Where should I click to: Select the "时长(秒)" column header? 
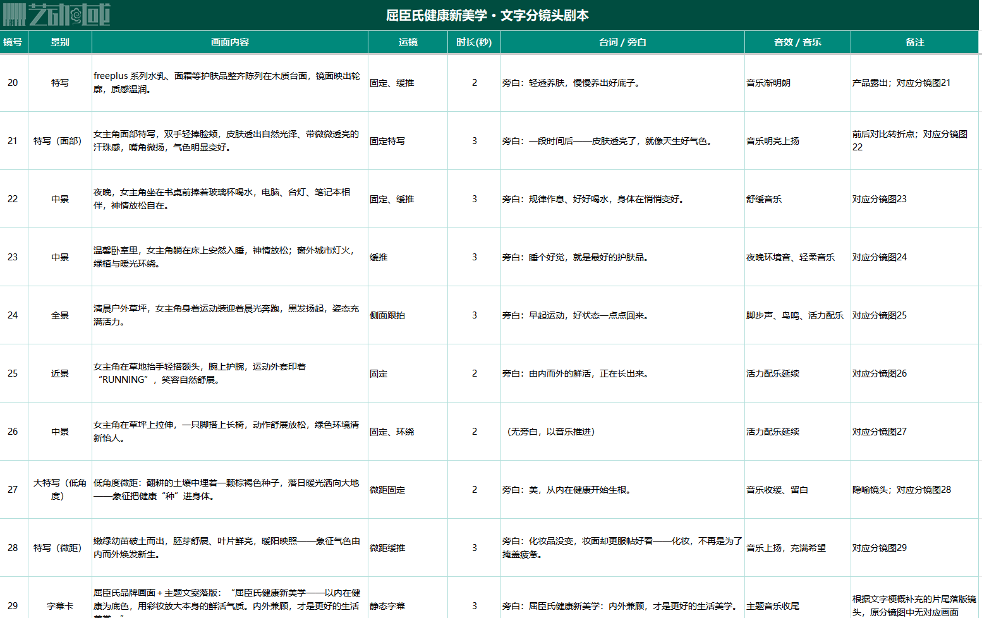click(x=474, y=42)
